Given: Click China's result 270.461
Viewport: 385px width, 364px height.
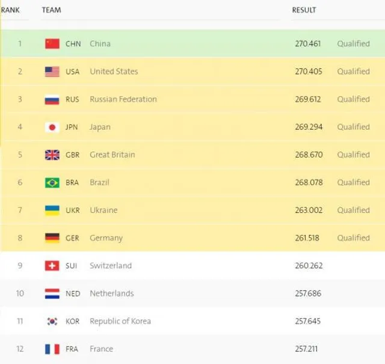Looking at the screenshot, I should pos(307,44).
